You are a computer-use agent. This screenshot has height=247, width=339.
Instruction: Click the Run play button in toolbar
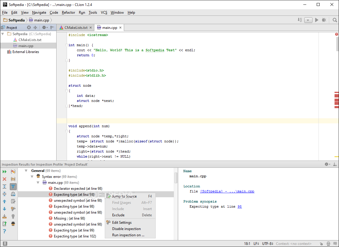tap(317, 20)
